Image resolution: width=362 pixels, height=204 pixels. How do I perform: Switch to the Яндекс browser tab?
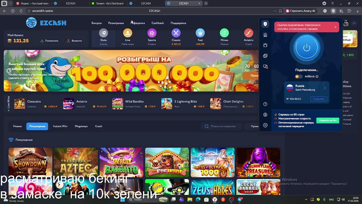pos(33,3)
